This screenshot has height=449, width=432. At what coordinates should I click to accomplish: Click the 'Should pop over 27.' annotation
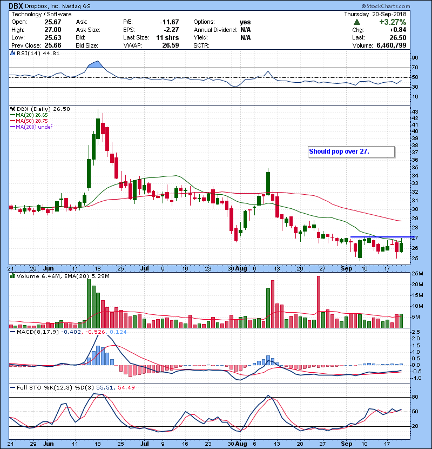click(352, 151)
